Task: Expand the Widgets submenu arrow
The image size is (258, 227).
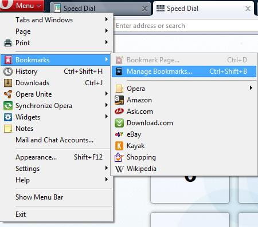Action: 107,117
